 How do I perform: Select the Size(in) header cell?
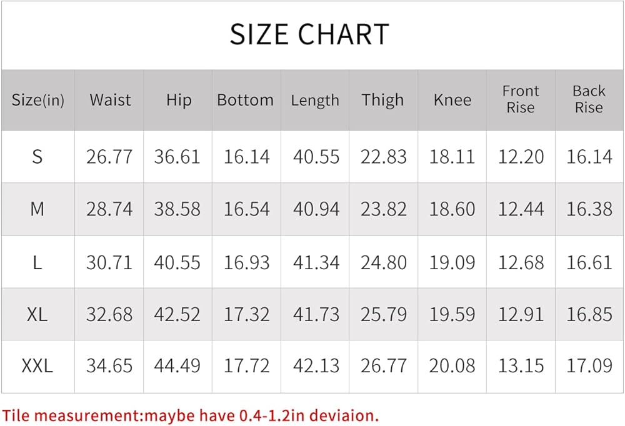click(x=37, y=100)
